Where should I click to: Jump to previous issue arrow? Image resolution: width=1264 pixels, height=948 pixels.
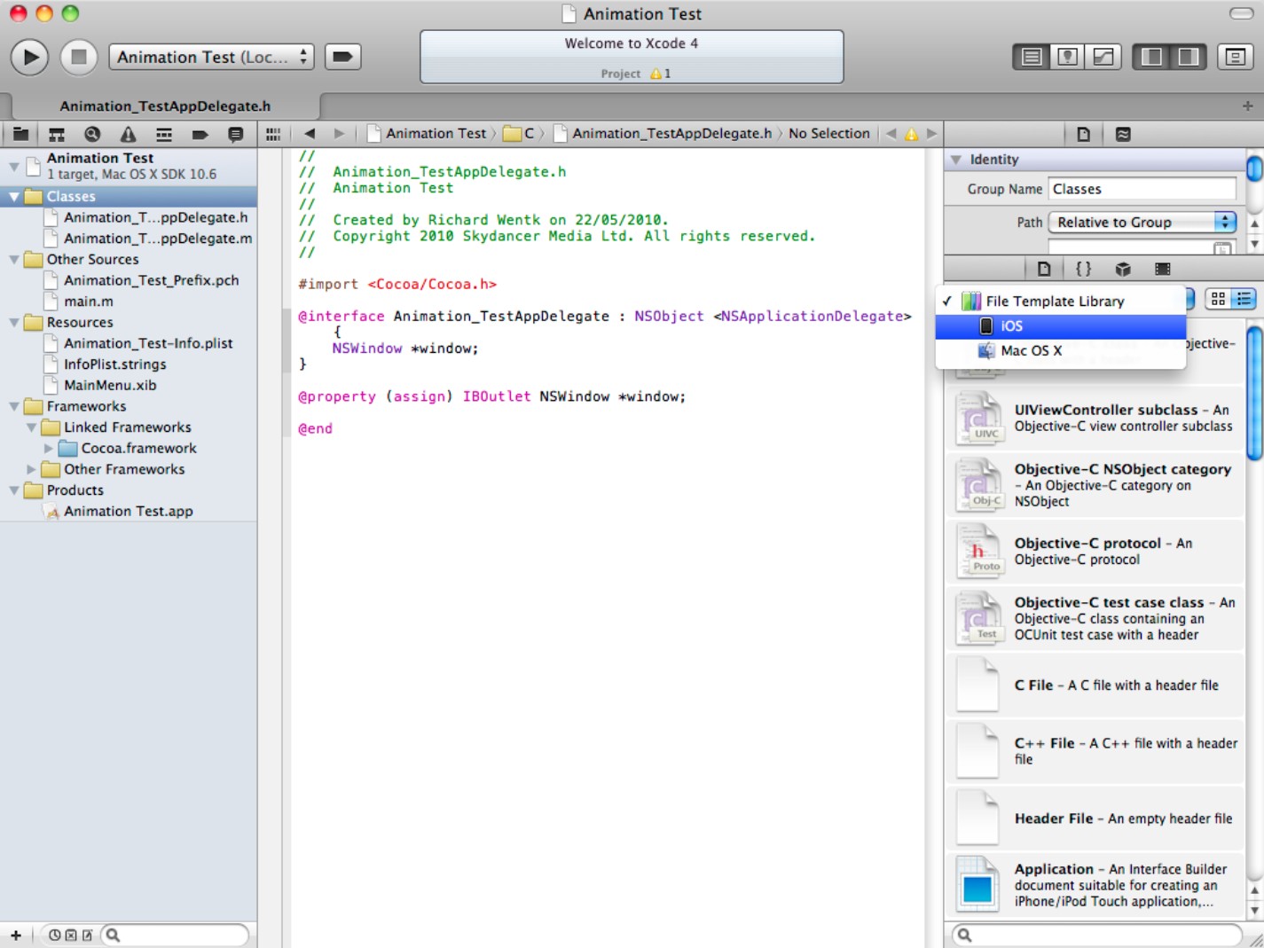pos(891,134)
